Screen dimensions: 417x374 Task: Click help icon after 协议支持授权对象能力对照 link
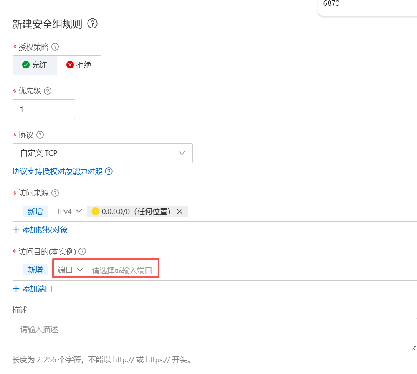[x=109, y=172]
